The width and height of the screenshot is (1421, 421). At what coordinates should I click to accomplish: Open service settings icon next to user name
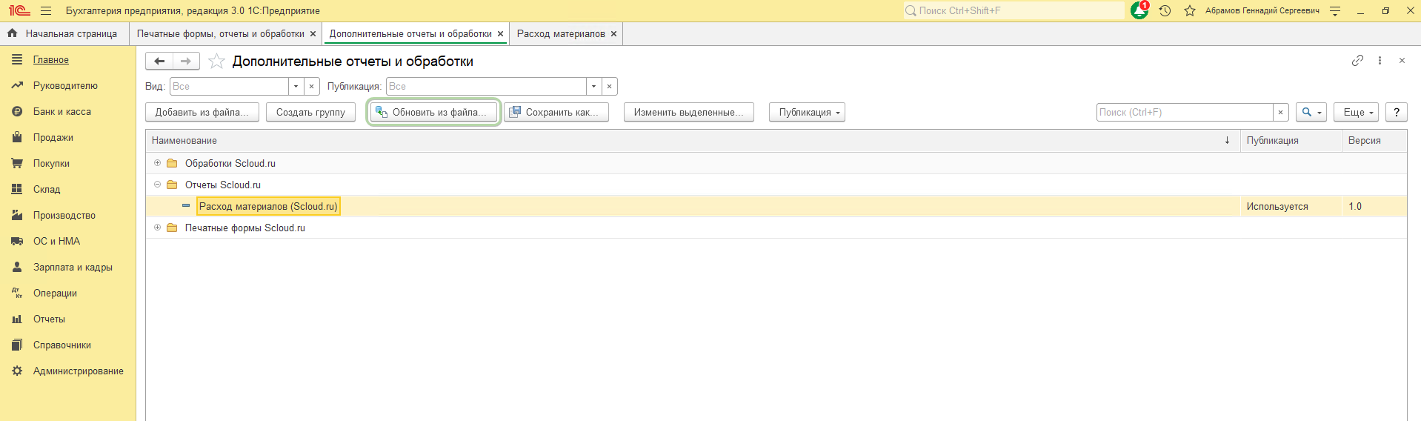click(x=1335, y=11)
